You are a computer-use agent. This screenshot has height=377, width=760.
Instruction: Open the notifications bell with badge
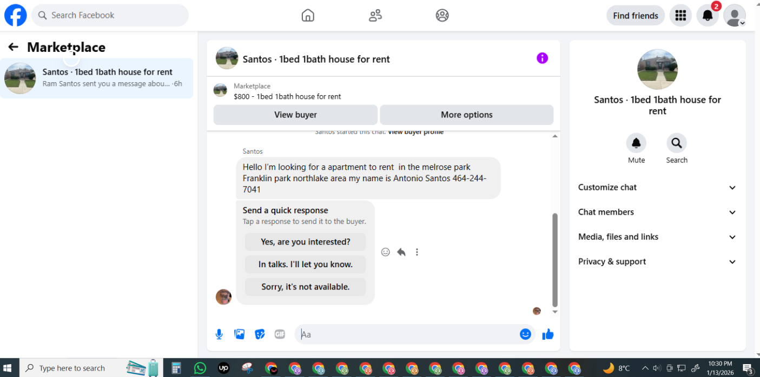coord(708,15)
